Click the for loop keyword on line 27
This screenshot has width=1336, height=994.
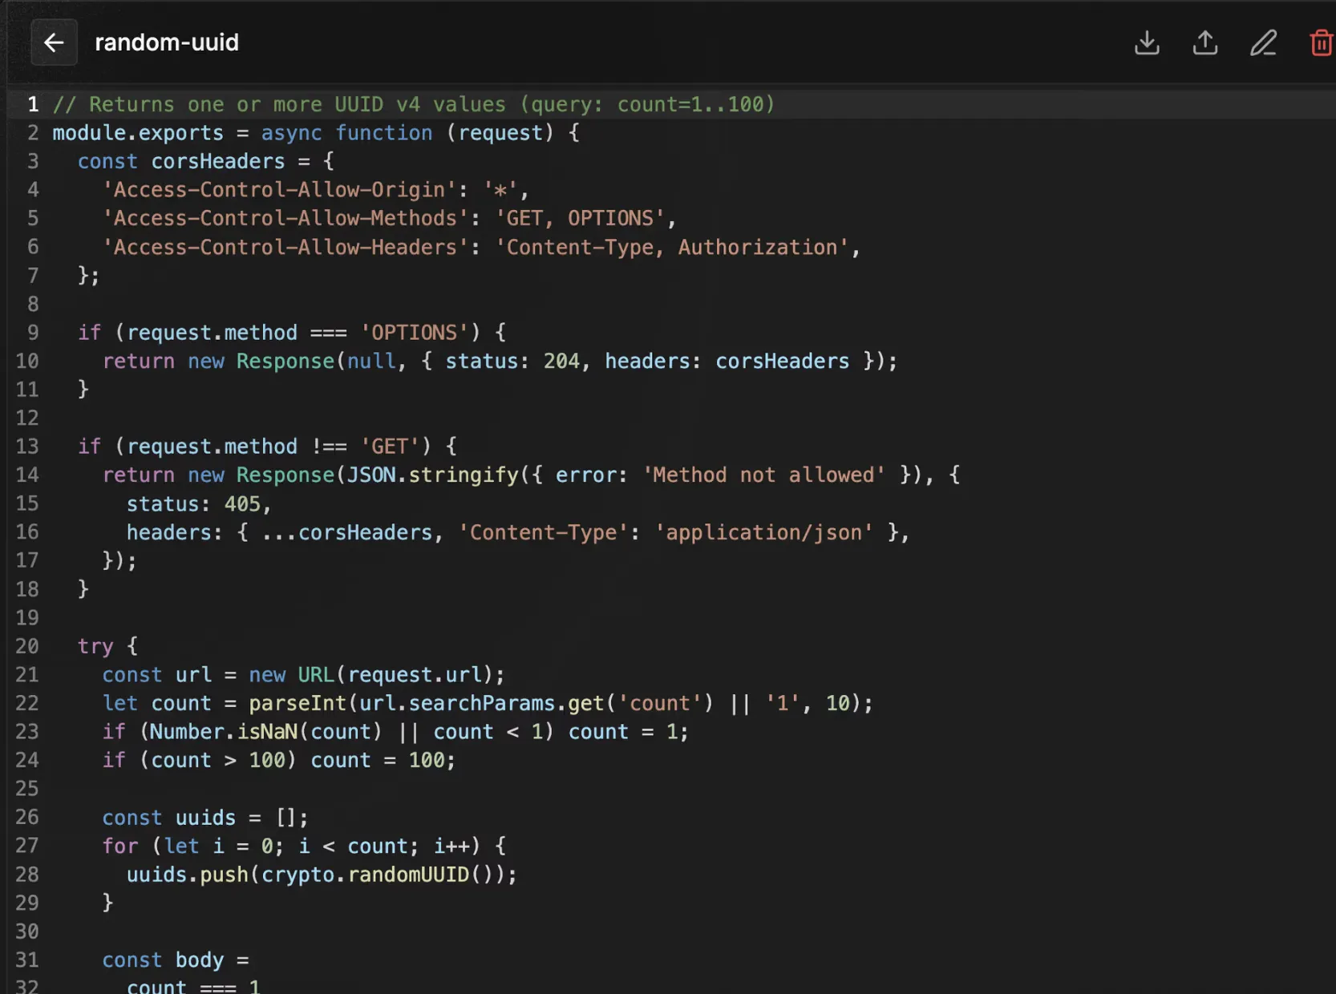[x=119, y=846]
